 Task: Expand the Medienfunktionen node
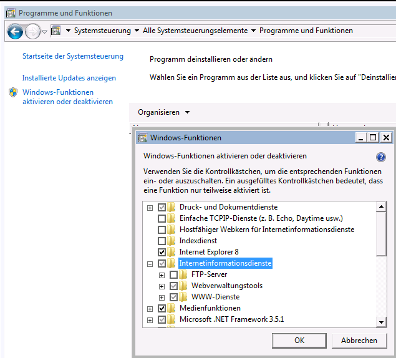coord(150,309)
